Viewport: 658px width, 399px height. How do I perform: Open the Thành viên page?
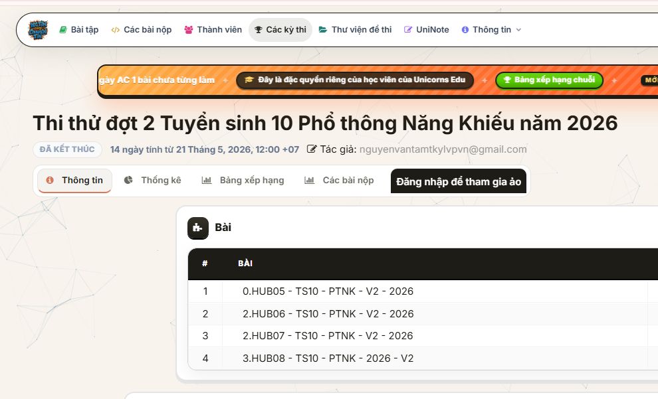[x=213, y=30]
